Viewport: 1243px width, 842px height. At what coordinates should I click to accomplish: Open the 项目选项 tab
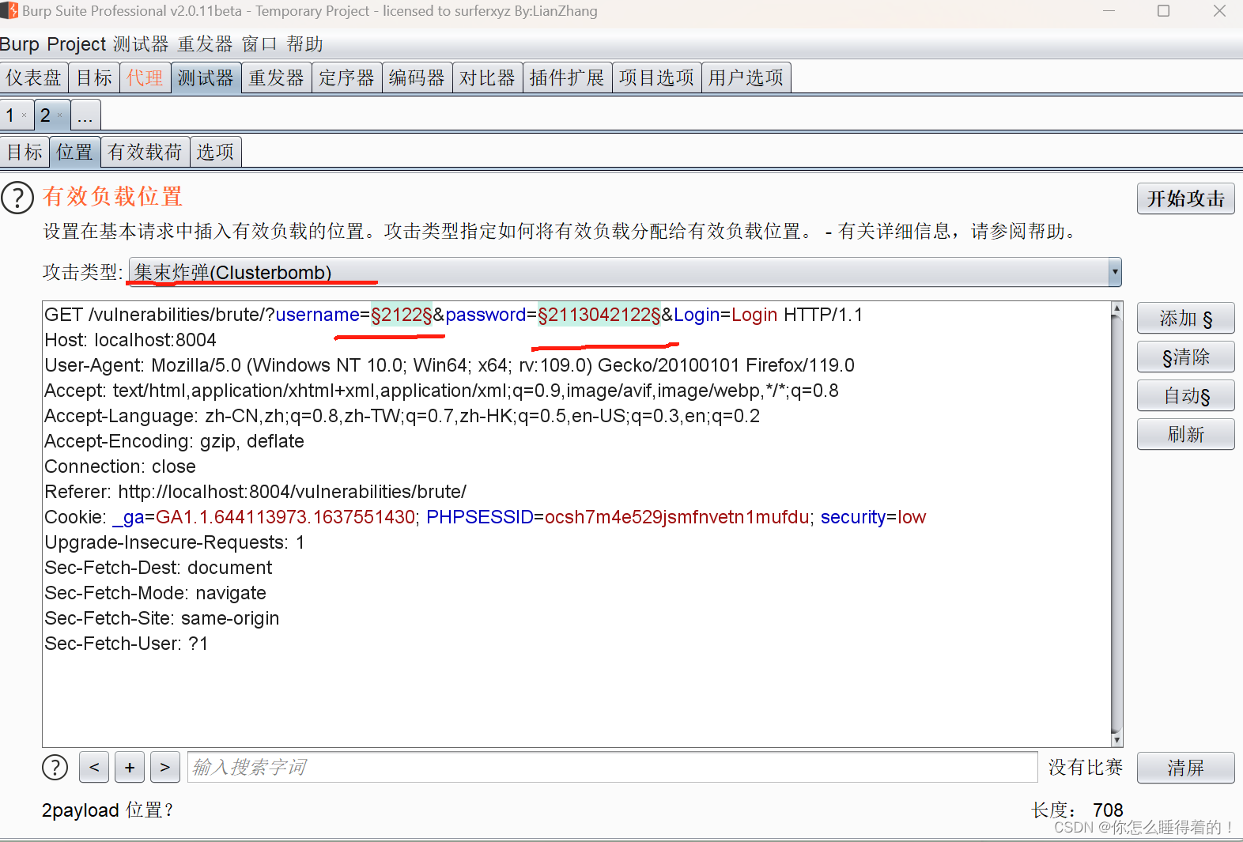coord(656,77)
